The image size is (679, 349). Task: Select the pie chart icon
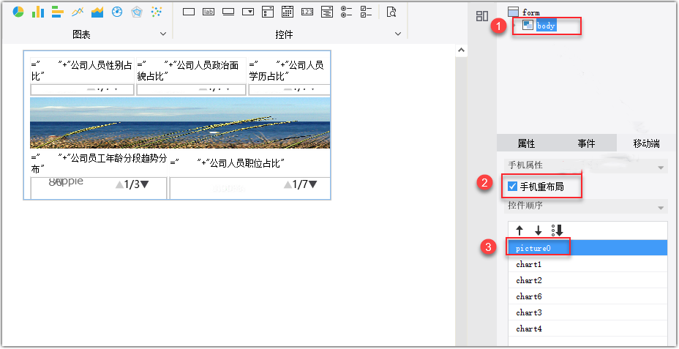[x=18, y=12]
